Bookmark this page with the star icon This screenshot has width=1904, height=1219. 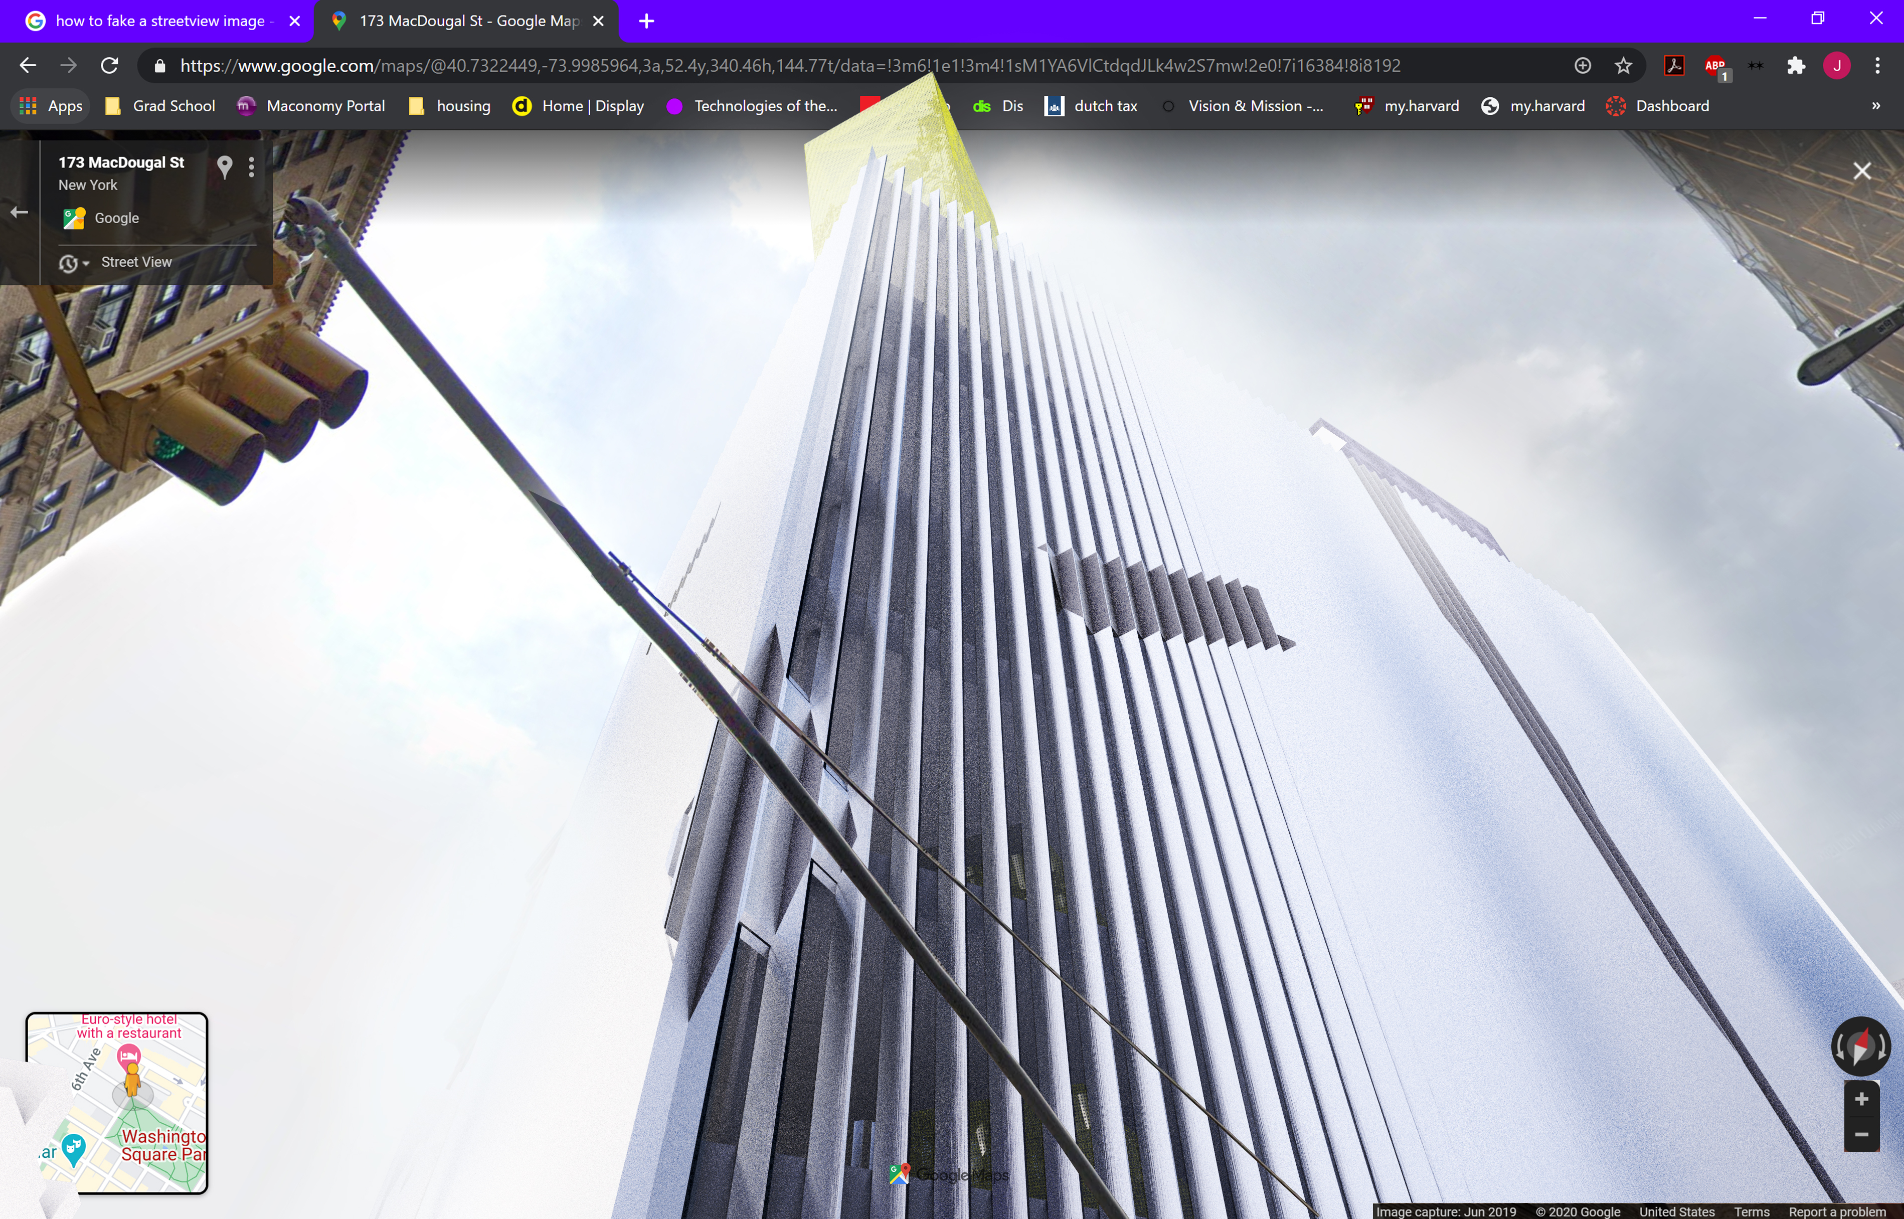(1623, 66)
